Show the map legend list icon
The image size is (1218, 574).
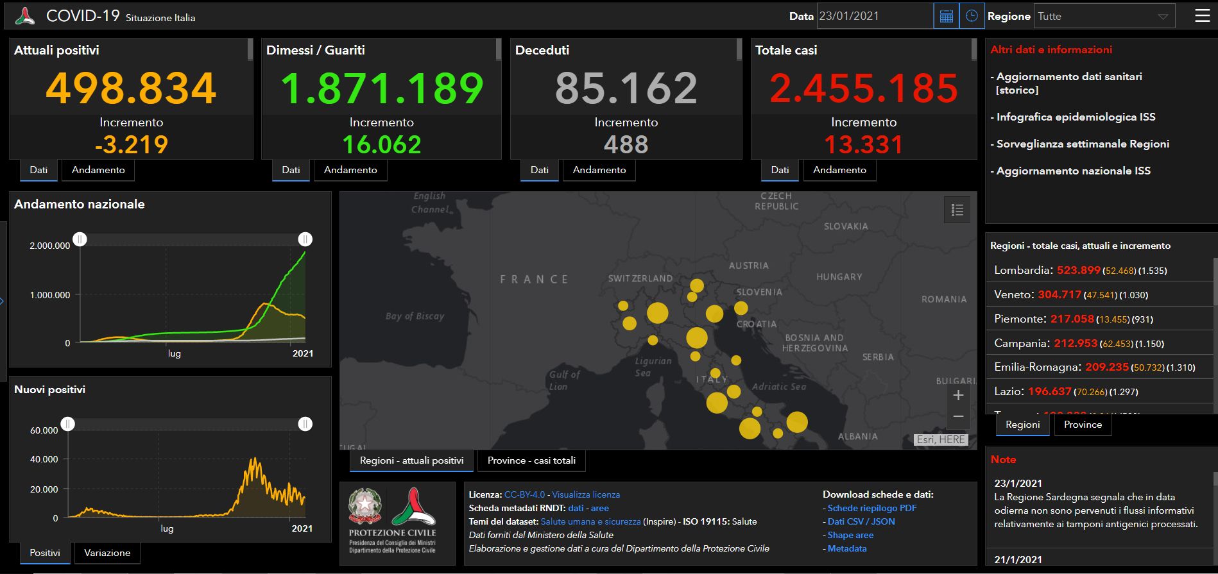pyautogui.click(x=957, y=210)
